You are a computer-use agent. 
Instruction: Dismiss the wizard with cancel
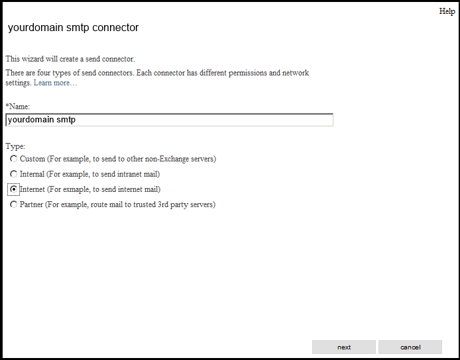click(410, 347)
